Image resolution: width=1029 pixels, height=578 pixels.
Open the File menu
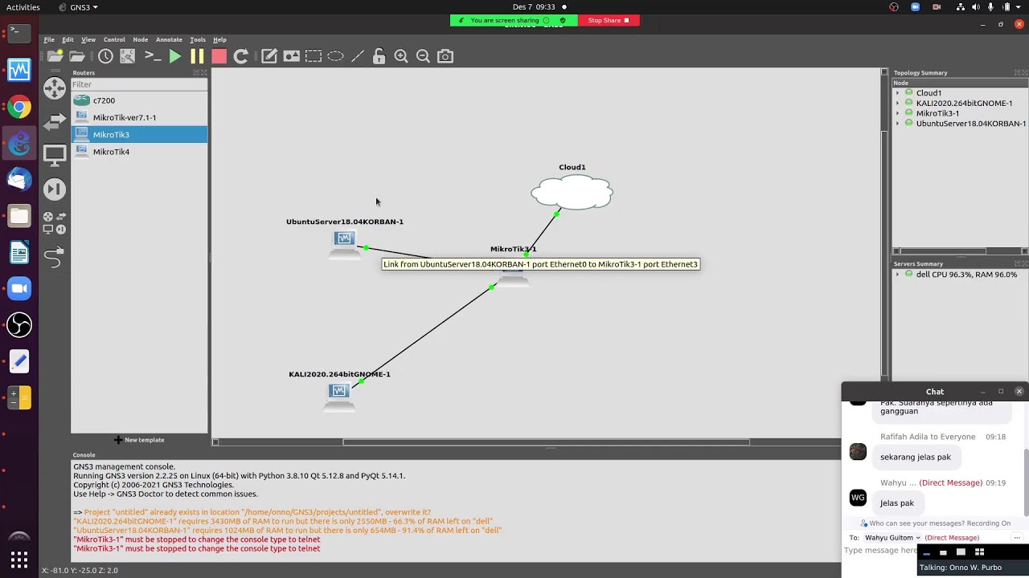pos(49,39)
